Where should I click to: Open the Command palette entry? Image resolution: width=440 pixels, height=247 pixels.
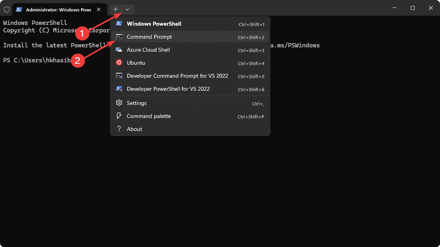click(x=190, y=116)
